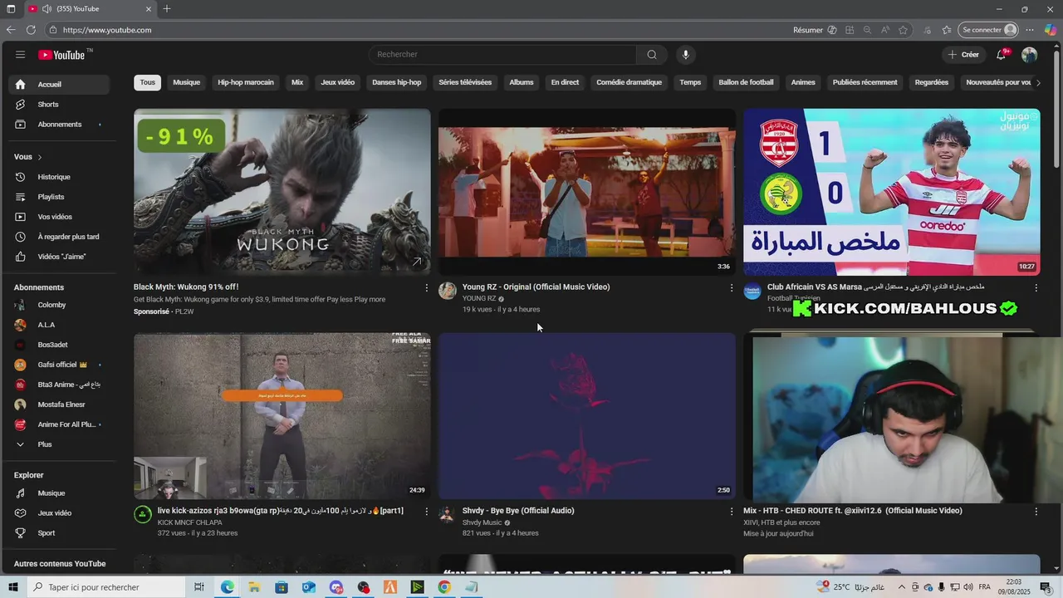Open the Bos3adet channel subscription

click(x=59, y=345)
